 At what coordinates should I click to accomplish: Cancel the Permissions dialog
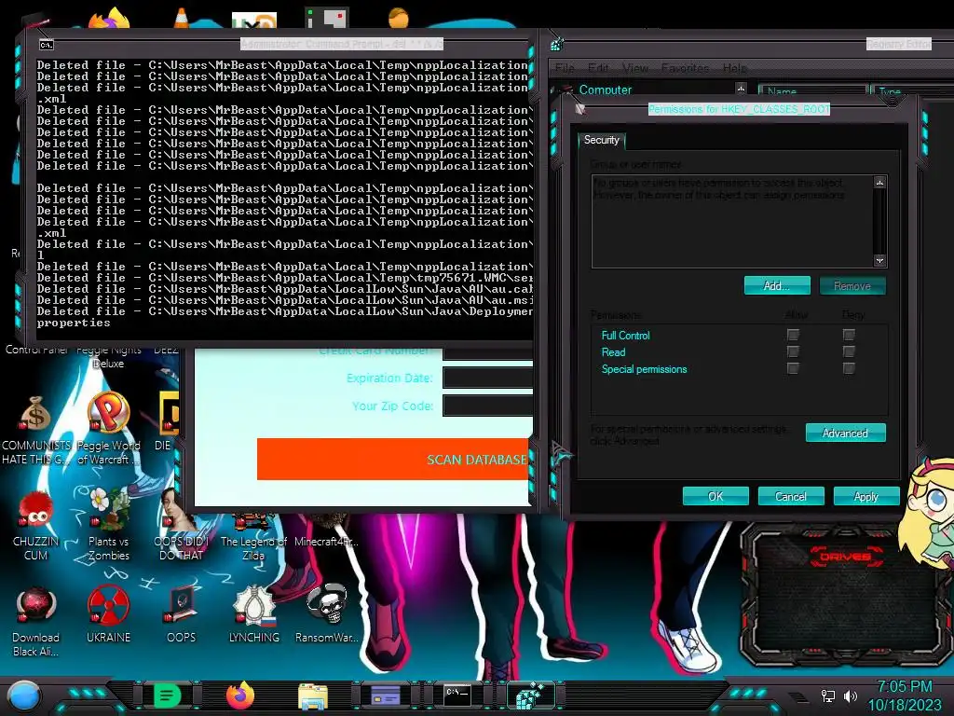tap(791, 496)
